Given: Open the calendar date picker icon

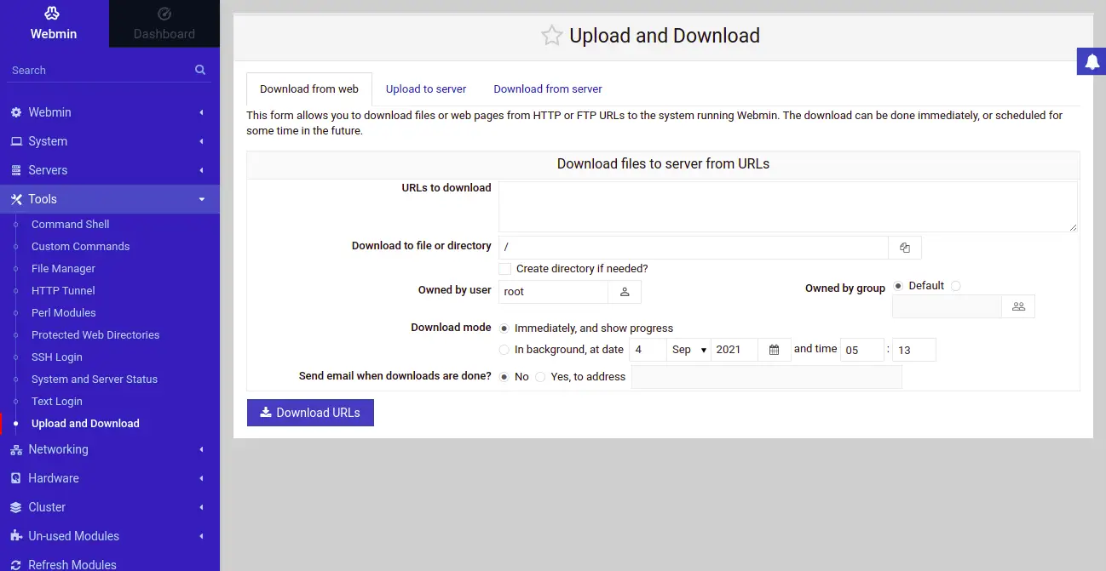Looking at the screenshot, I should pos(775,350).
